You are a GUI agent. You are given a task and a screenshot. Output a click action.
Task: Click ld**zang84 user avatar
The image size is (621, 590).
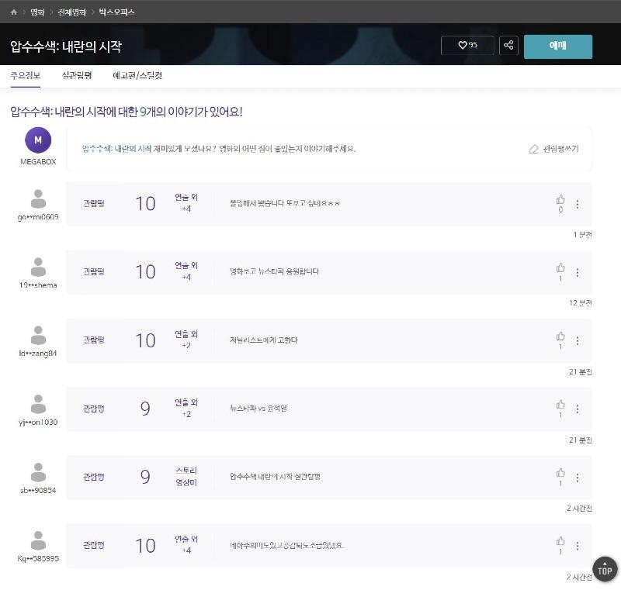38,336
